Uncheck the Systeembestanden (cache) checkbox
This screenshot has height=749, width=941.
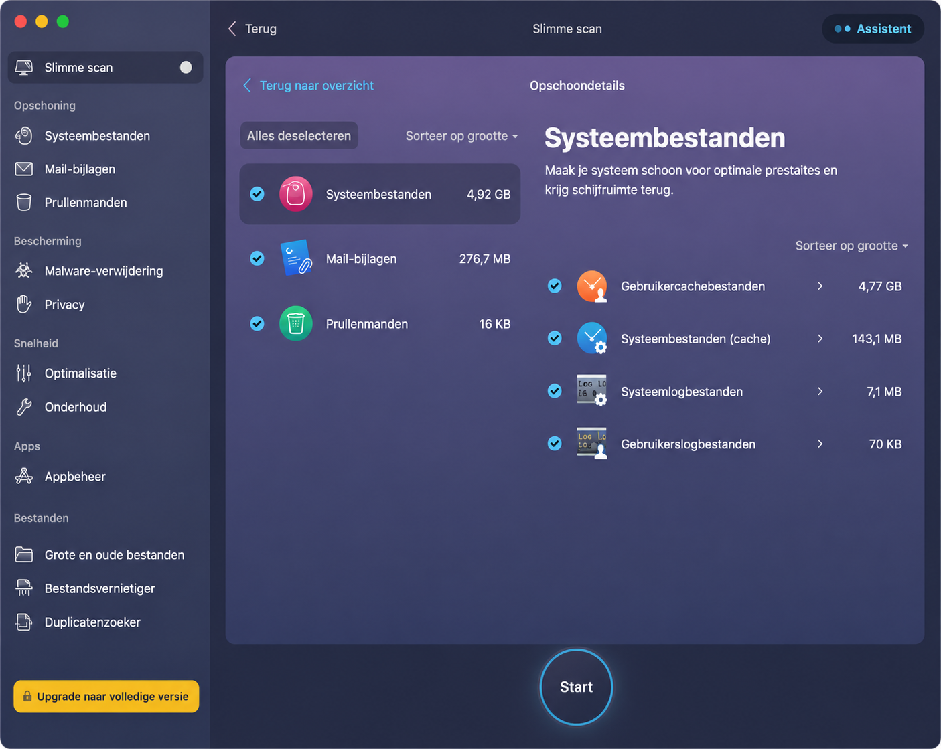pos(555,338)
